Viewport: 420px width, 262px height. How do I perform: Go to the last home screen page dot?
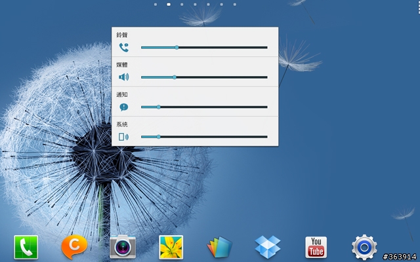click(235, 5)
